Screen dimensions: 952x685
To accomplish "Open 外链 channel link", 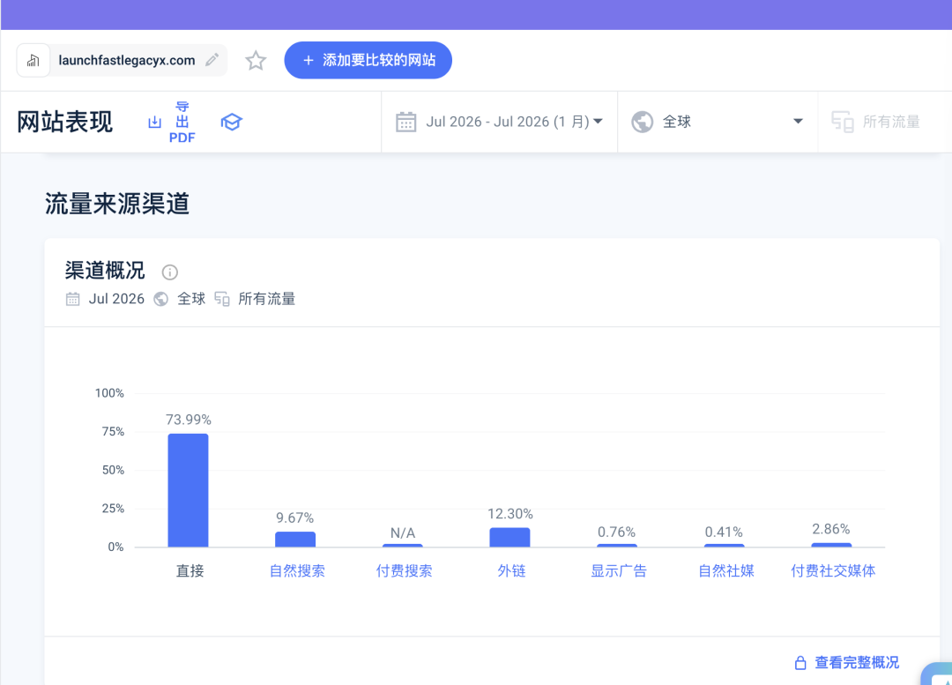I will (x=511, y=571).
